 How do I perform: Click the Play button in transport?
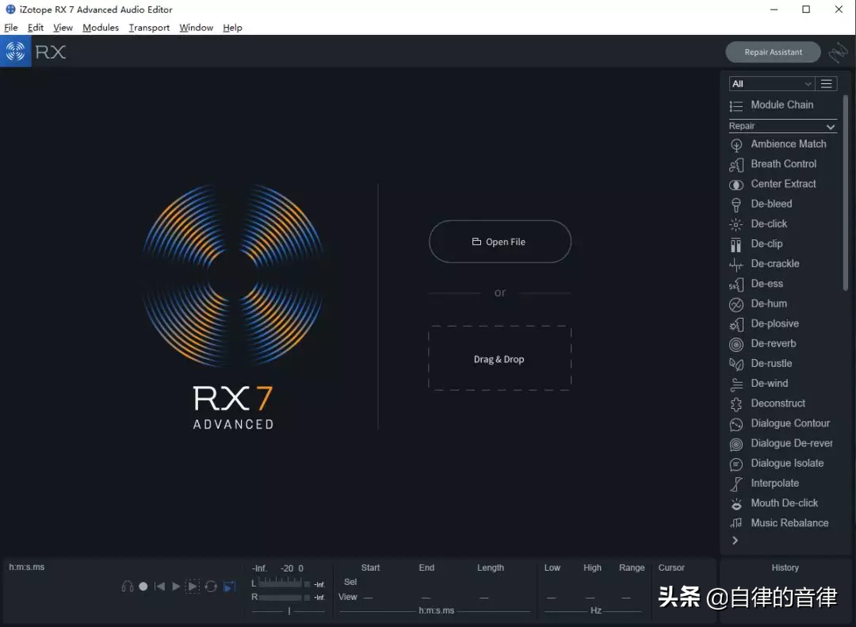176,586
